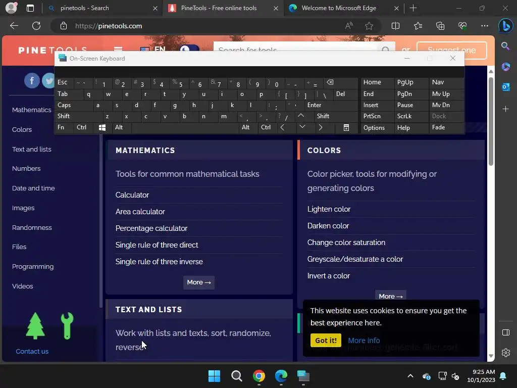The width and height of the screenshot is (517, 388).
Task: Open Collections icon in Edge toolbar
Action: (x=440, y=26)
